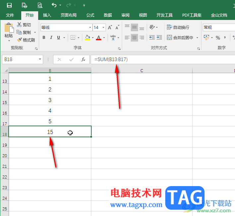The image size is (235, 216).
Task: Open font (字体) group dialog launcher
Action: point(119,49)
